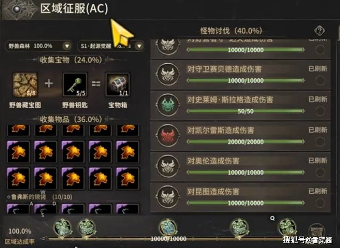The image size is (340, 248).
Task: Click 已刷新 label on 对奥伦造成伤害 row
Action: [x=317, y=161]
